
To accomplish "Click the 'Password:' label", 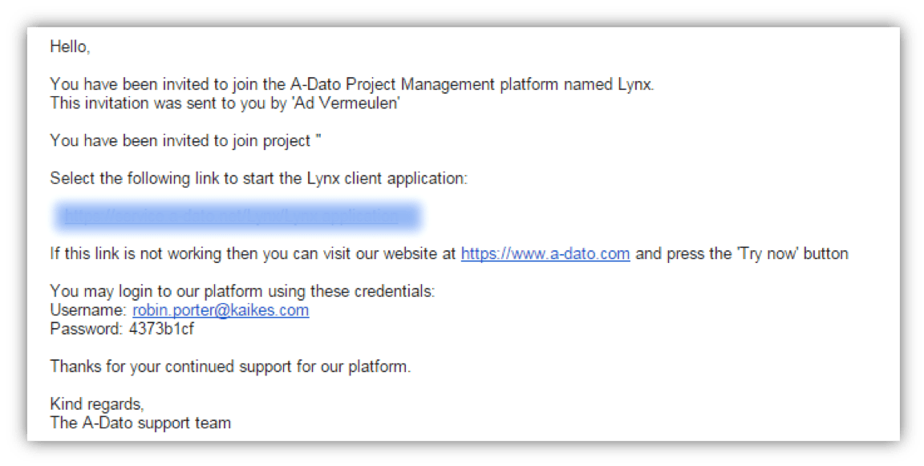I will 87,329.
